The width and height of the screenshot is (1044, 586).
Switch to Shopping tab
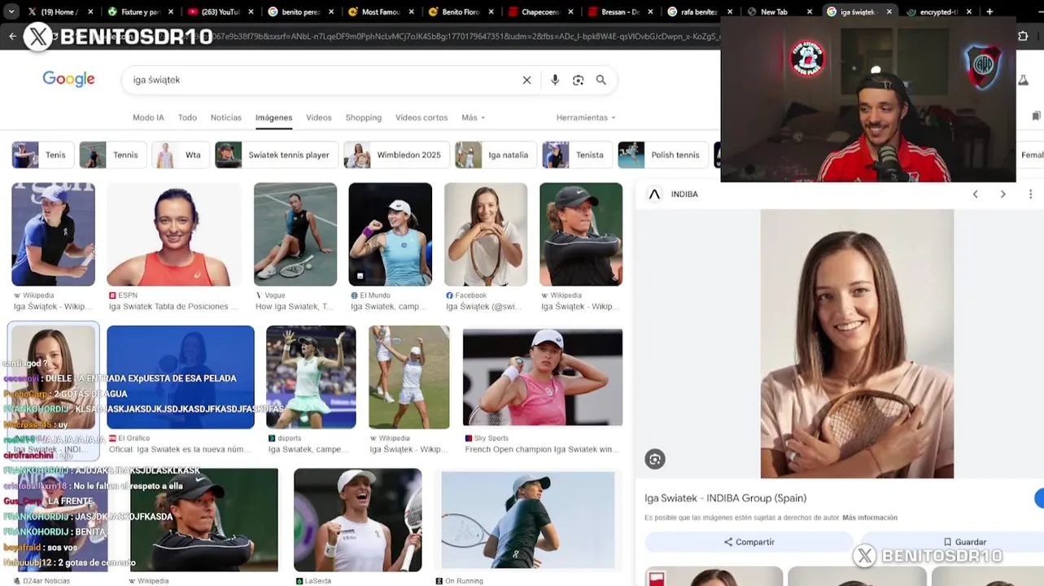coord(363,117)
